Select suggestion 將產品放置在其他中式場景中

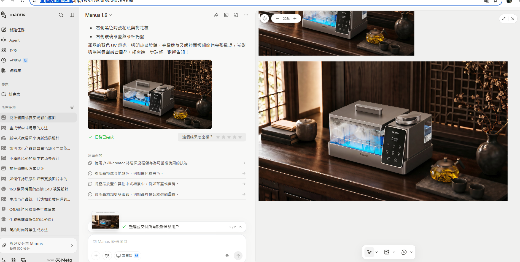click(x=167, y=184)
